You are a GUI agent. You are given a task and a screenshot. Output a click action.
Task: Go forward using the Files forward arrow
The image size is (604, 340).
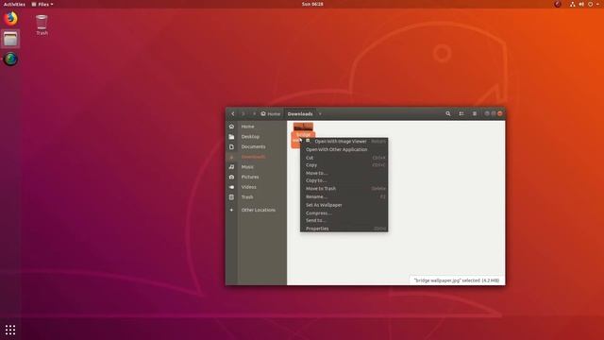click(x=243, y=113)
